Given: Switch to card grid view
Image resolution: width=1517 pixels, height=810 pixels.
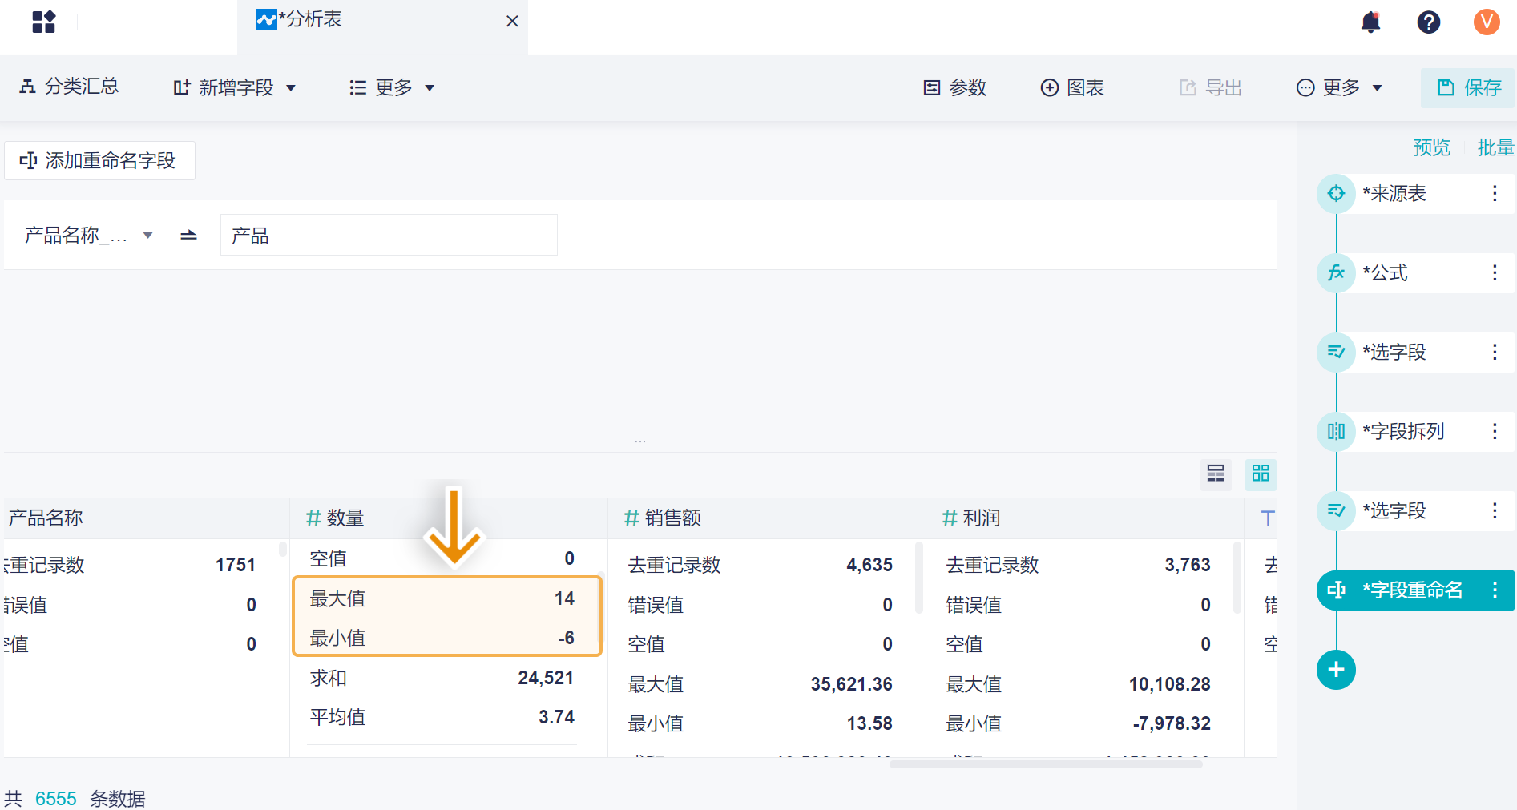Looking at the screenshot, I should click(x=1261, y=474).
